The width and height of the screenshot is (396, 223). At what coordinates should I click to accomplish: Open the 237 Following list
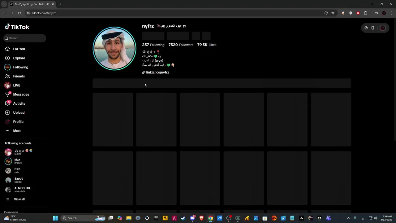pyautogui.click(x=153, y=45)
